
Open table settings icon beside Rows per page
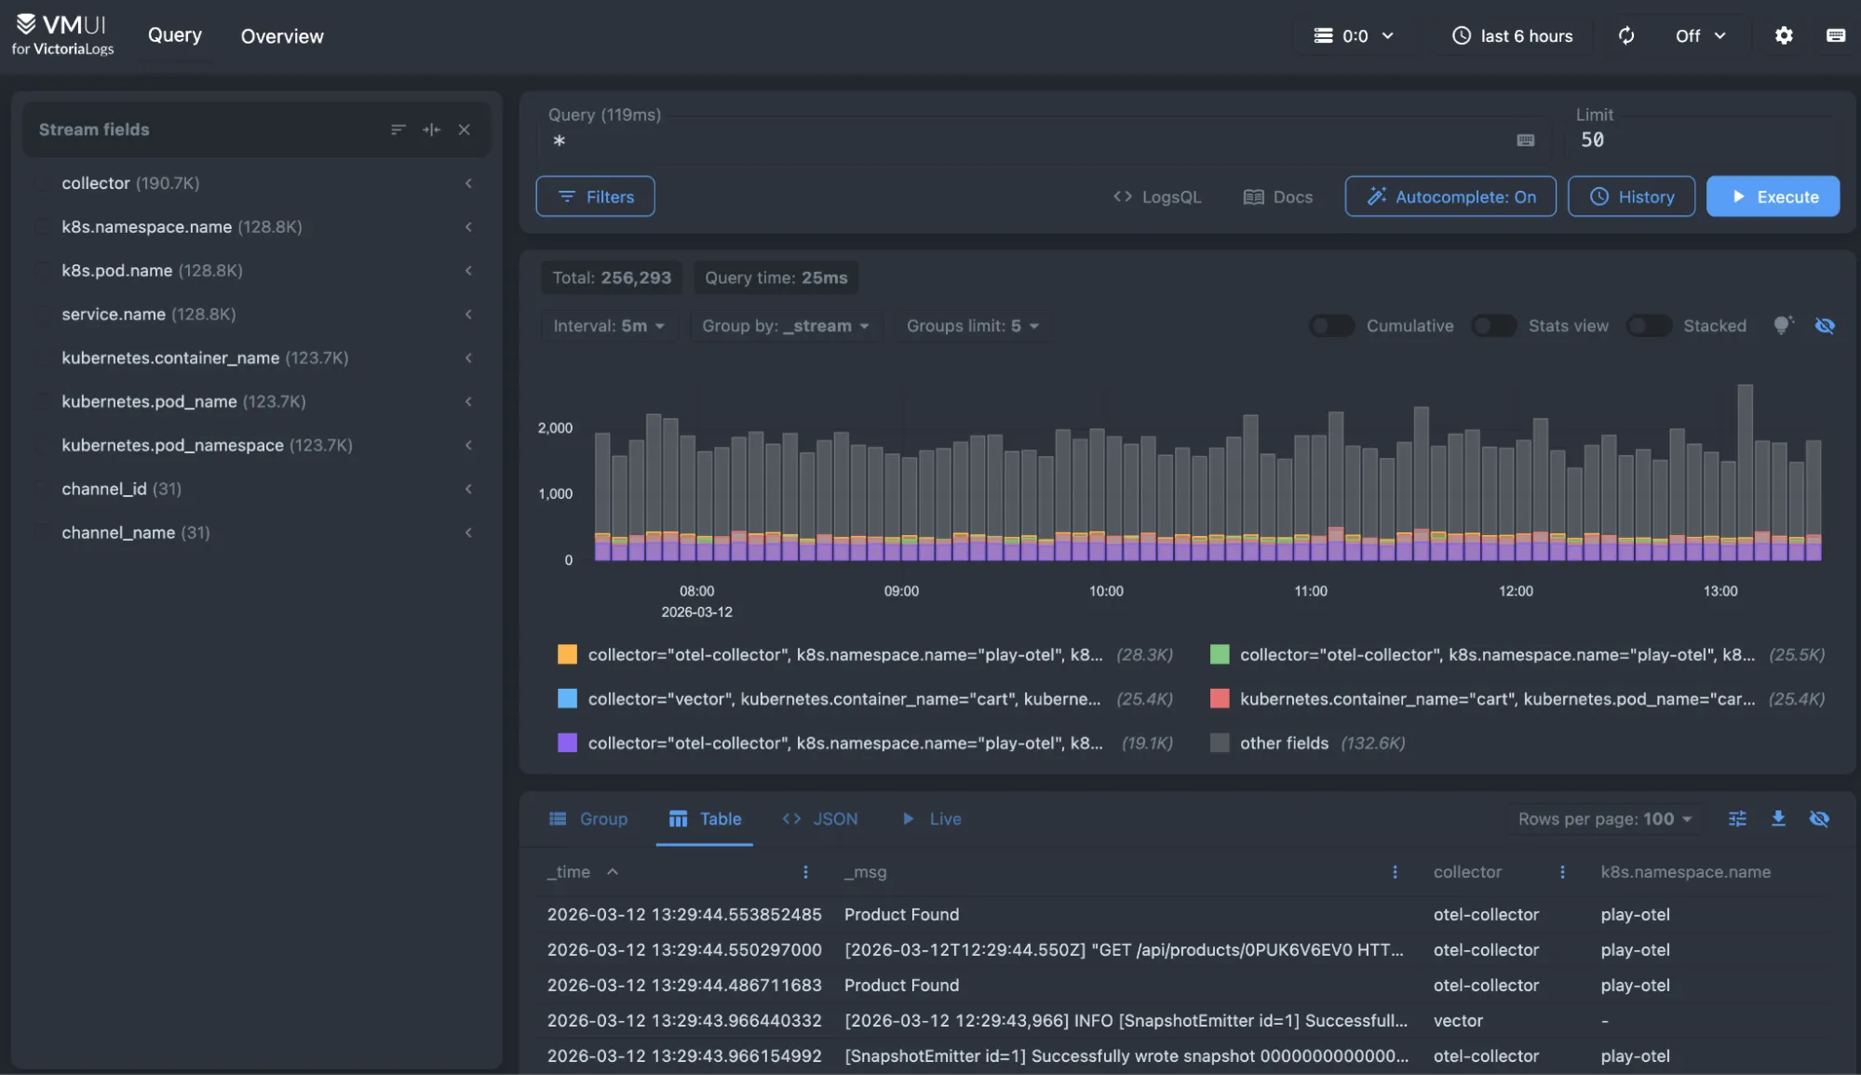1736,818
